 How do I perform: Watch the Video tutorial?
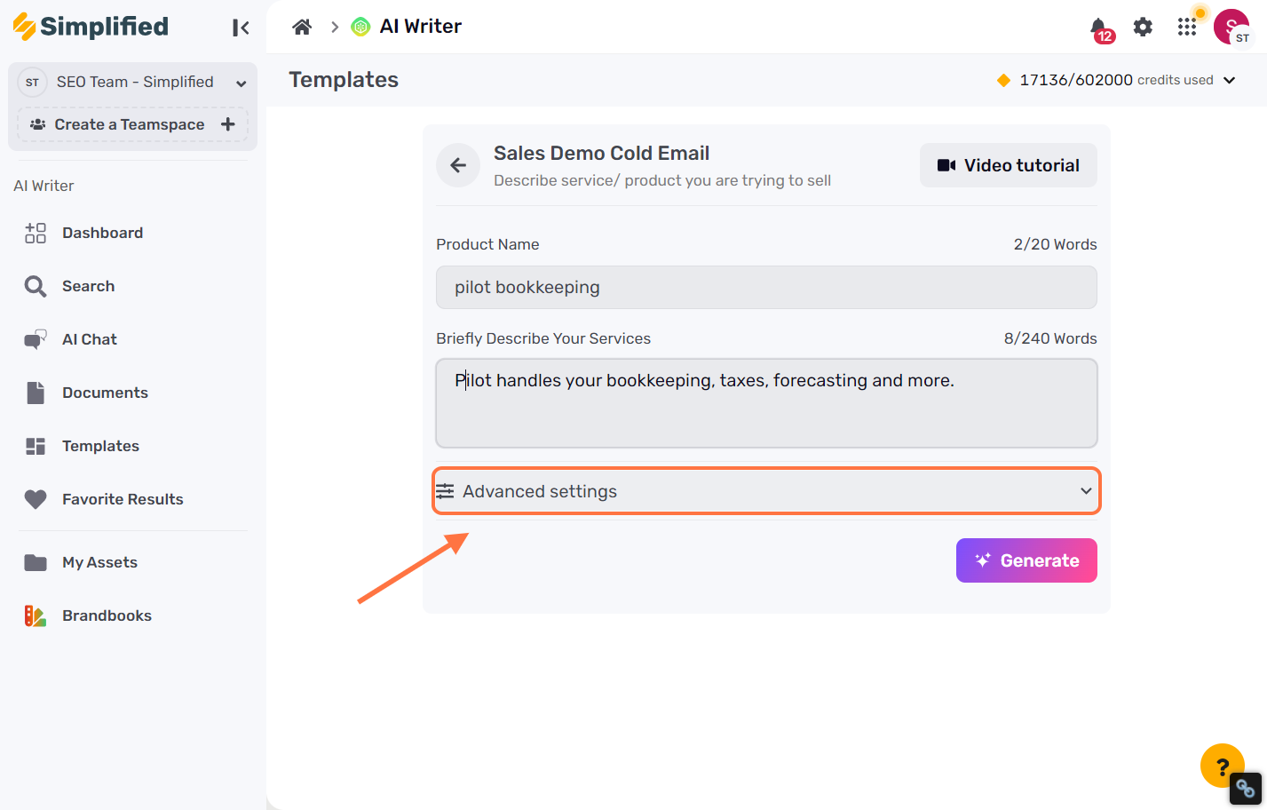[1009, 165]
